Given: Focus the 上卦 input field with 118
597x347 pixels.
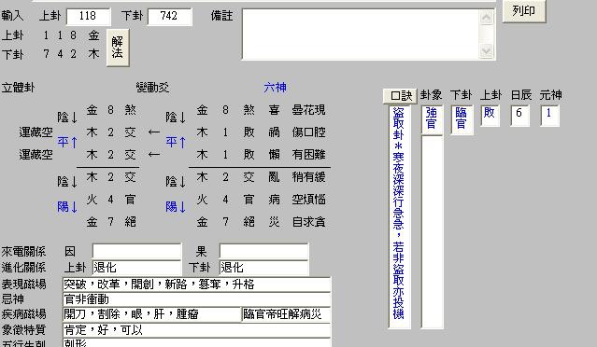Looking at the screenshot, I should 89,17.
